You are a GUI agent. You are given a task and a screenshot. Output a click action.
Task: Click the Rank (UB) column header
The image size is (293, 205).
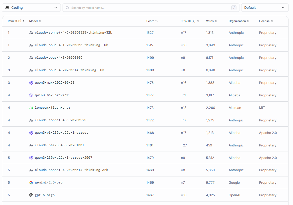(x=15, y=21)
